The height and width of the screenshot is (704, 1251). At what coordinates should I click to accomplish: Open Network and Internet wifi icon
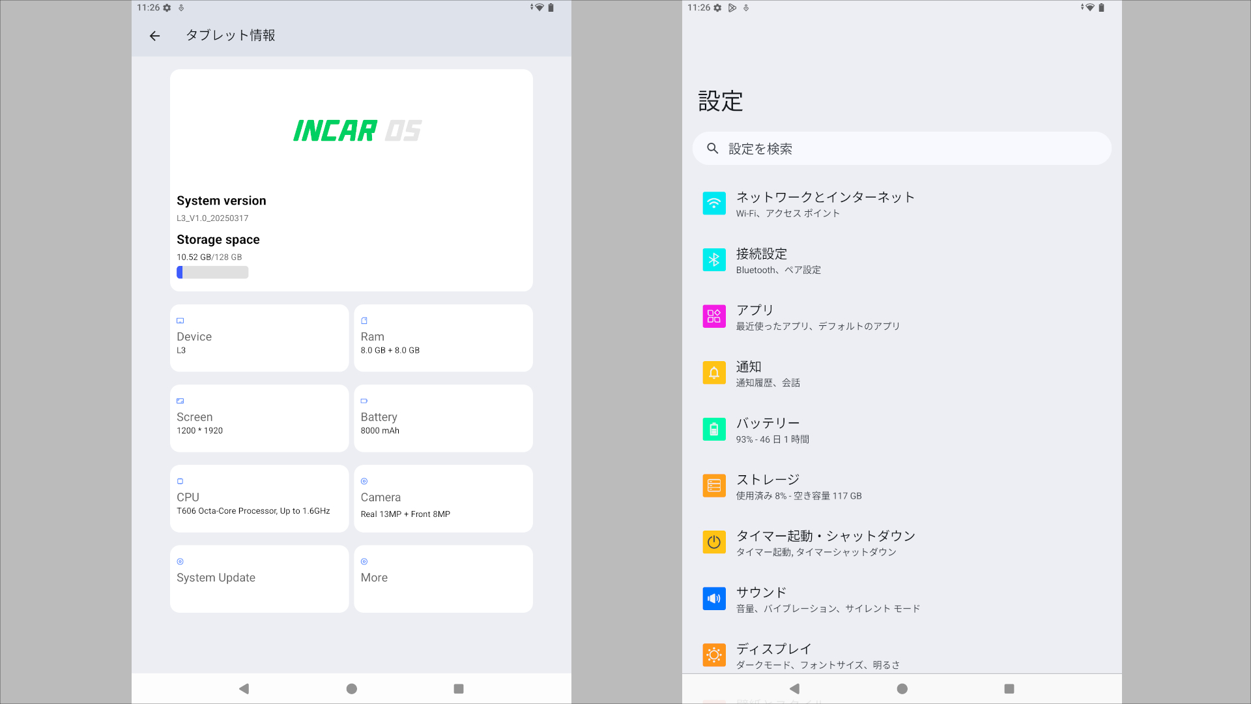click(713, 203)
